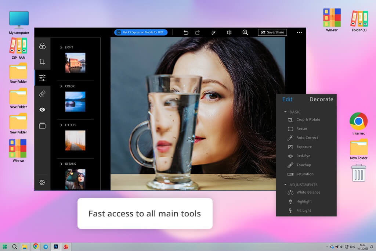Select the Details woman thumbnail
376x251 pixels.
tap(75, 179)
